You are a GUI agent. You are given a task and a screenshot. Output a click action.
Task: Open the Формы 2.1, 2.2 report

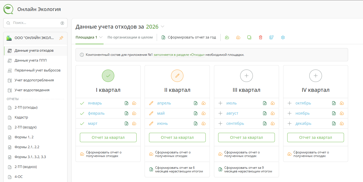[x=35, y=147]
